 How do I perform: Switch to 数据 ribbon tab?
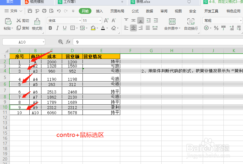tap(150, 11)
